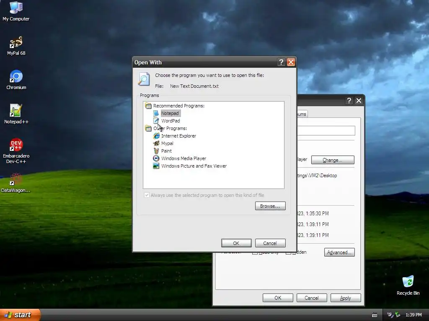The width and height of the screenshot is (429, 321).
Task: Cancel the Open With dialog
Action: click(x=270, y=243)
